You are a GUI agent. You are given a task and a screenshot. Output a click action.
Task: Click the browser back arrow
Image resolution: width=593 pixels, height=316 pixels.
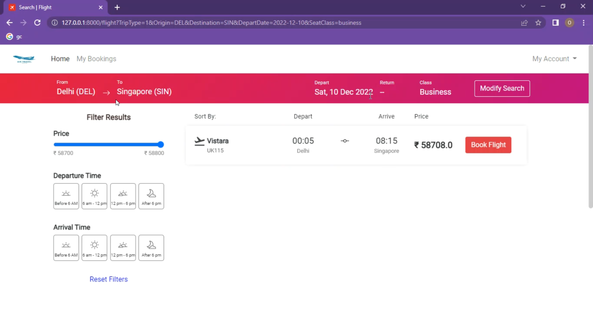pyautogui.click(x=9, y=23)
